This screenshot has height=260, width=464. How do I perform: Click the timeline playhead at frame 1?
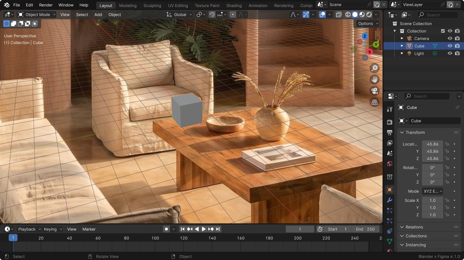[x=13, y=238]
